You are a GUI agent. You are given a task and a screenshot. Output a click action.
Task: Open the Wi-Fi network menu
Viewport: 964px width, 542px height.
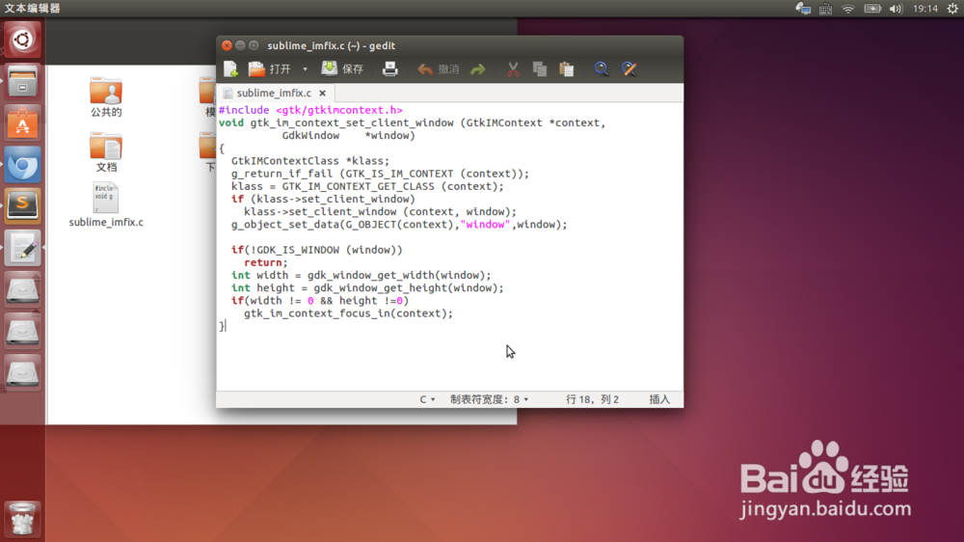(848, 9)
